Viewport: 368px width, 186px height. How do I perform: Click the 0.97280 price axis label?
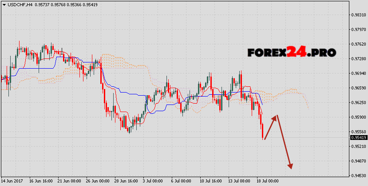[358, 58]
